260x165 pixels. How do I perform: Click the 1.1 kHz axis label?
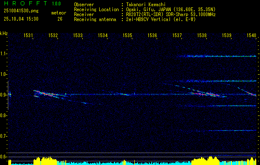[3, 54]
